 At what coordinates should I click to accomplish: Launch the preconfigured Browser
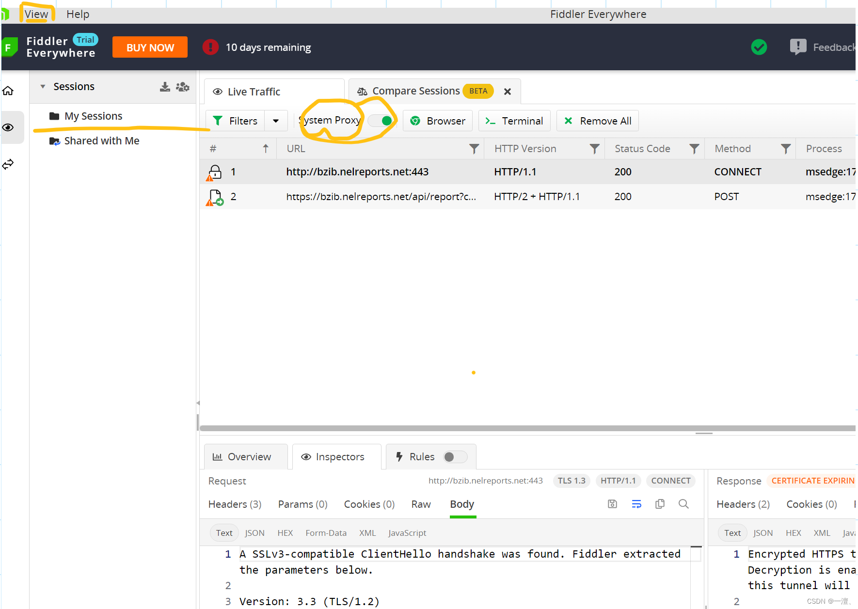click(x=438, y=121)
